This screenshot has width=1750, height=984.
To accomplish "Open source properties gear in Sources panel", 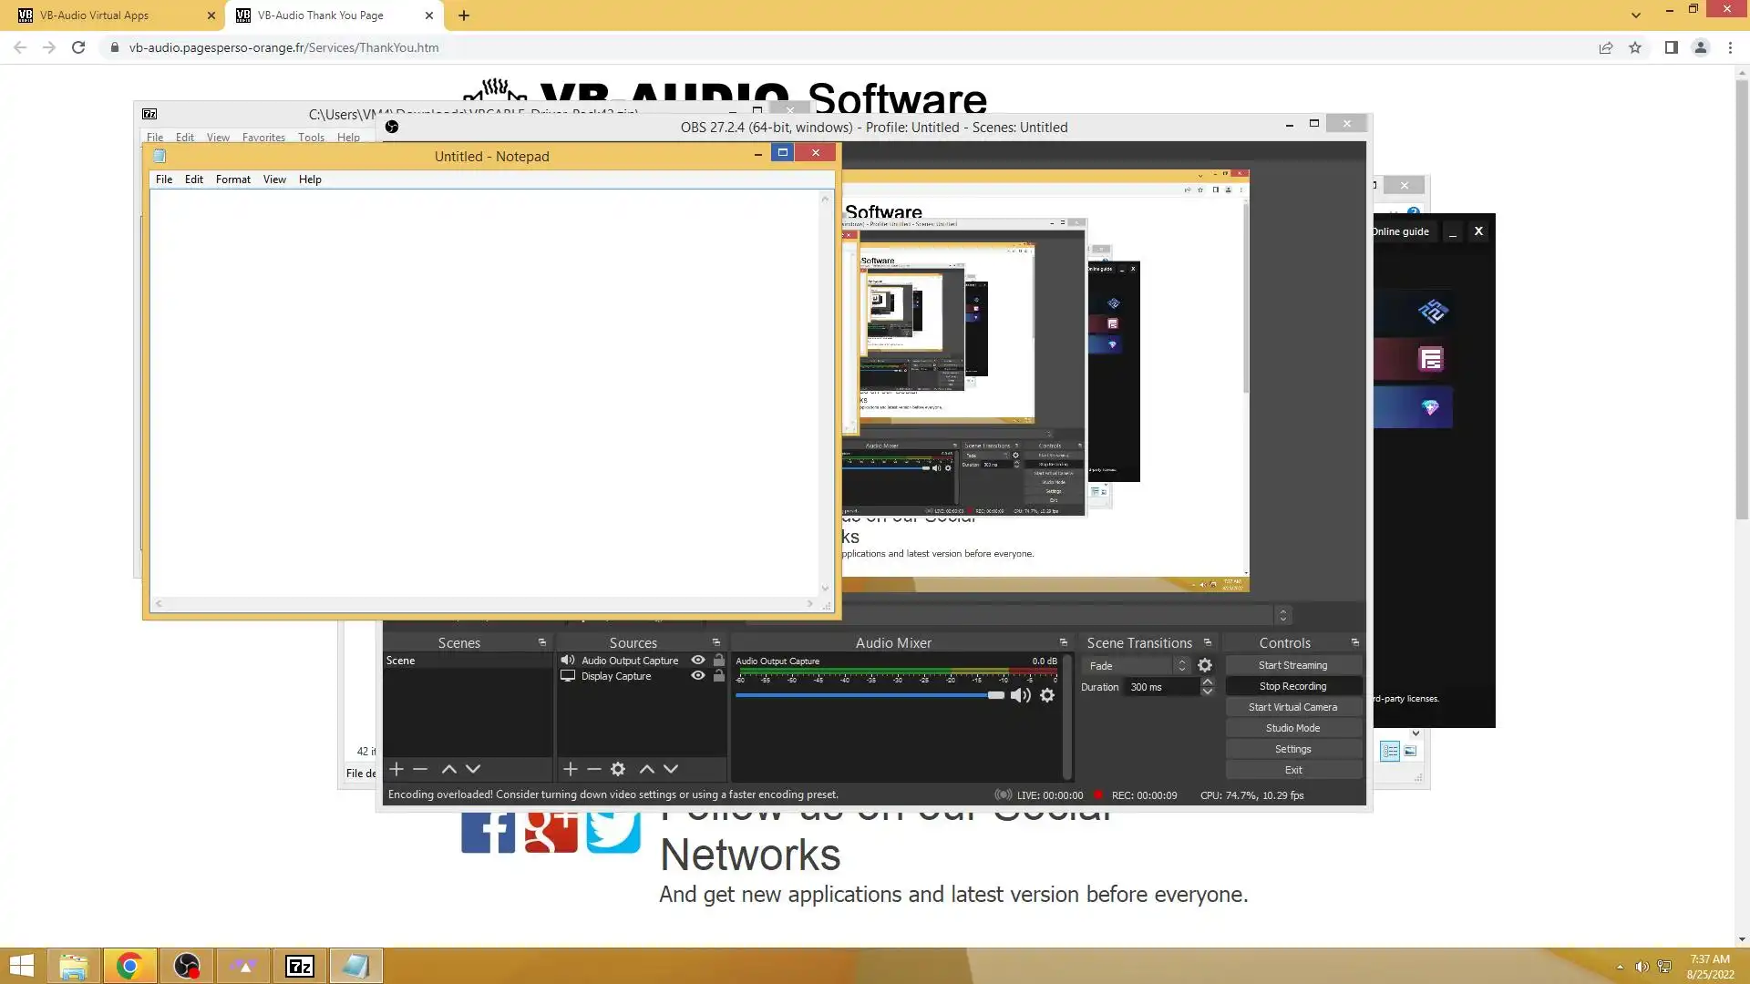I will pyautogui.click(x=618, y=769).
